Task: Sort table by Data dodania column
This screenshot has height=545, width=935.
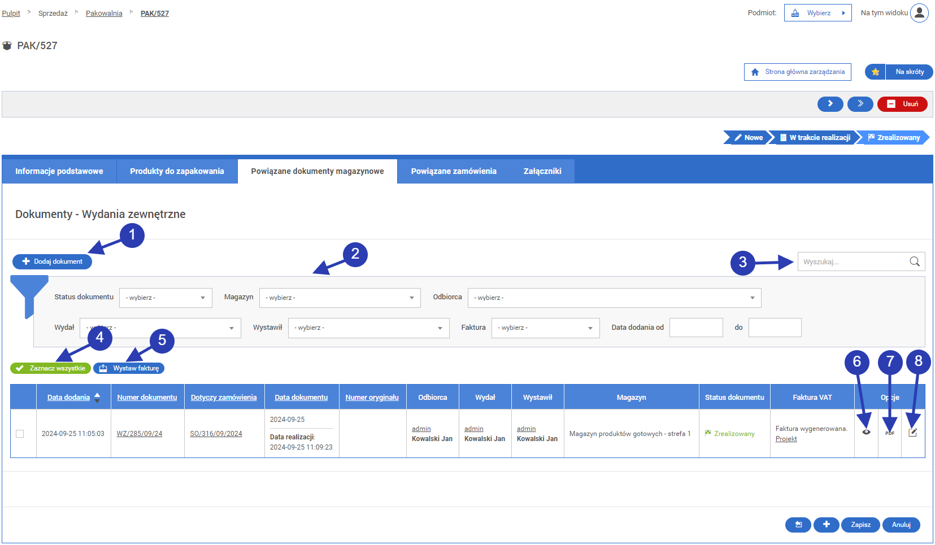Action: tap(68, 398)
